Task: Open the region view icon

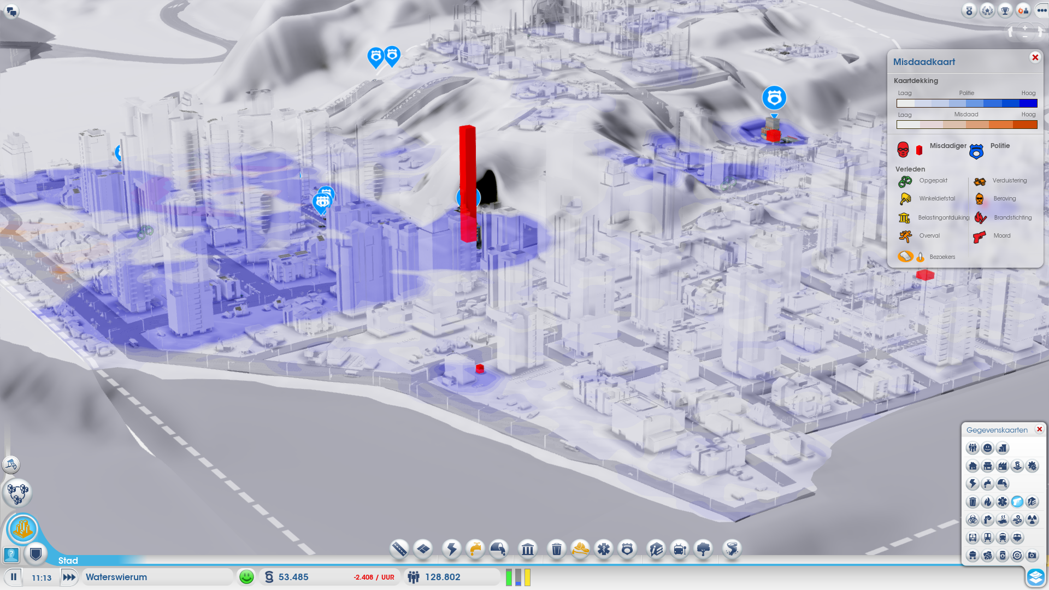Action: 17,493
